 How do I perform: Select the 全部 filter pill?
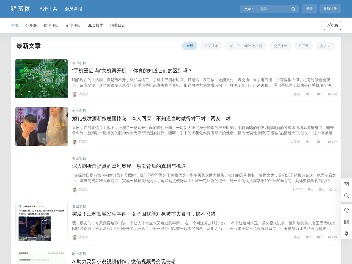[190, 46]
